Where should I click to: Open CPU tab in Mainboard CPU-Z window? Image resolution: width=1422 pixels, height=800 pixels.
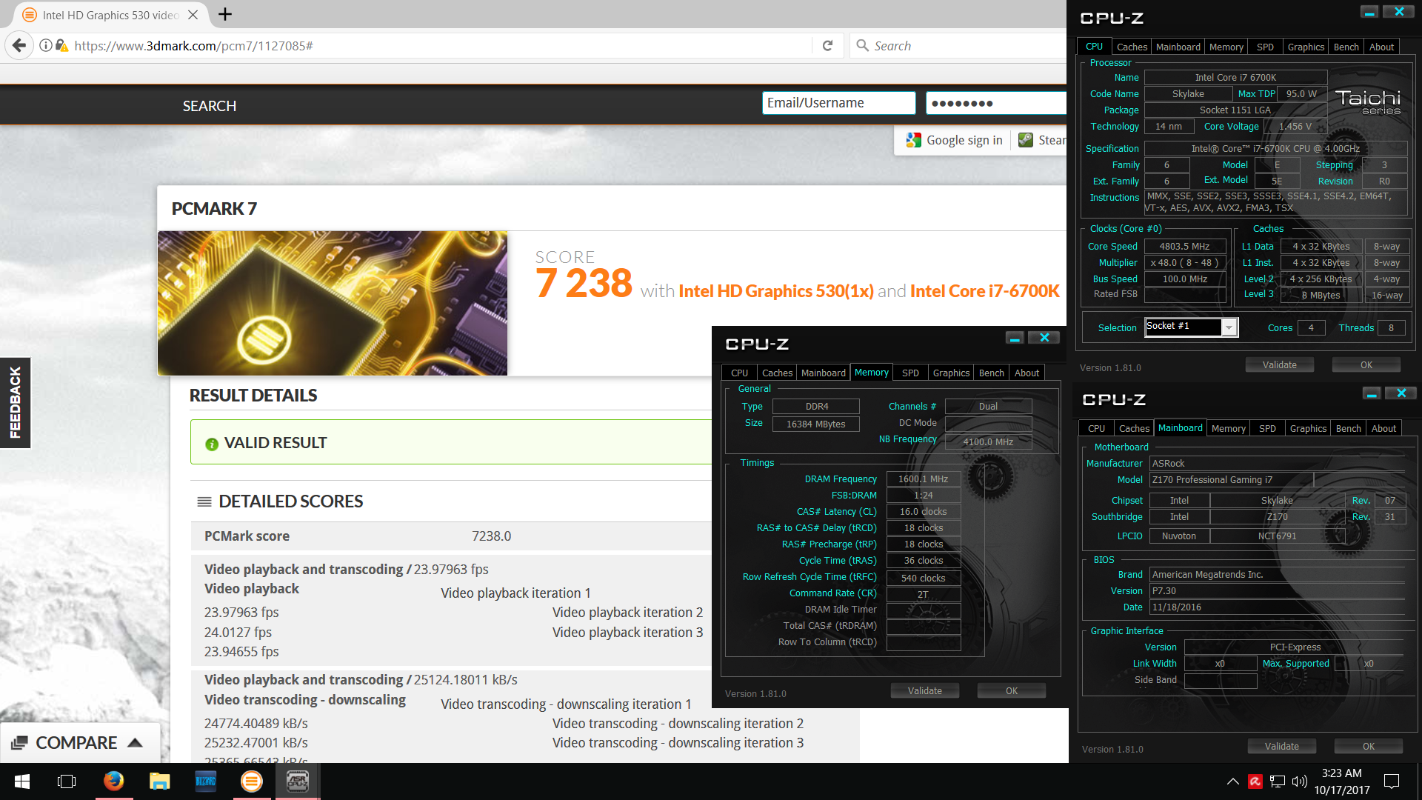pyautogui.click(x=1096, y=428)
